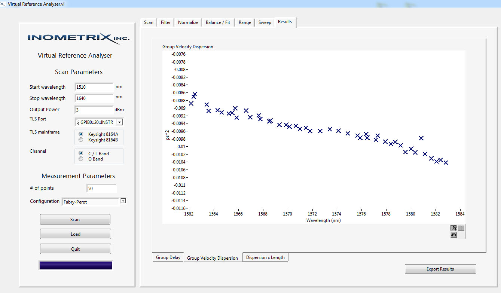Image resolution: width=501 pixels, height=293 pixels.
Task: Show the Group Velocity Dispersion tab
Action: click(213, 258)
